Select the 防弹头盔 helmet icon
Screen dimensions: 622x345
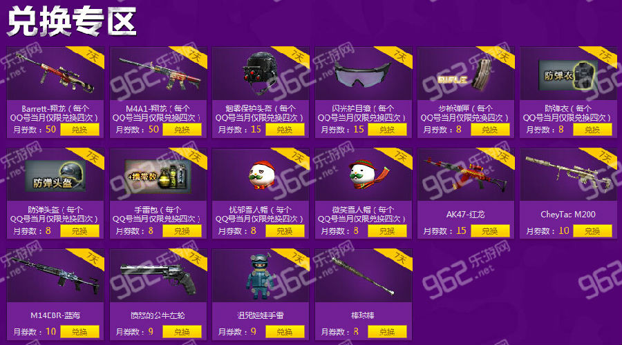(x=55, y=175)
